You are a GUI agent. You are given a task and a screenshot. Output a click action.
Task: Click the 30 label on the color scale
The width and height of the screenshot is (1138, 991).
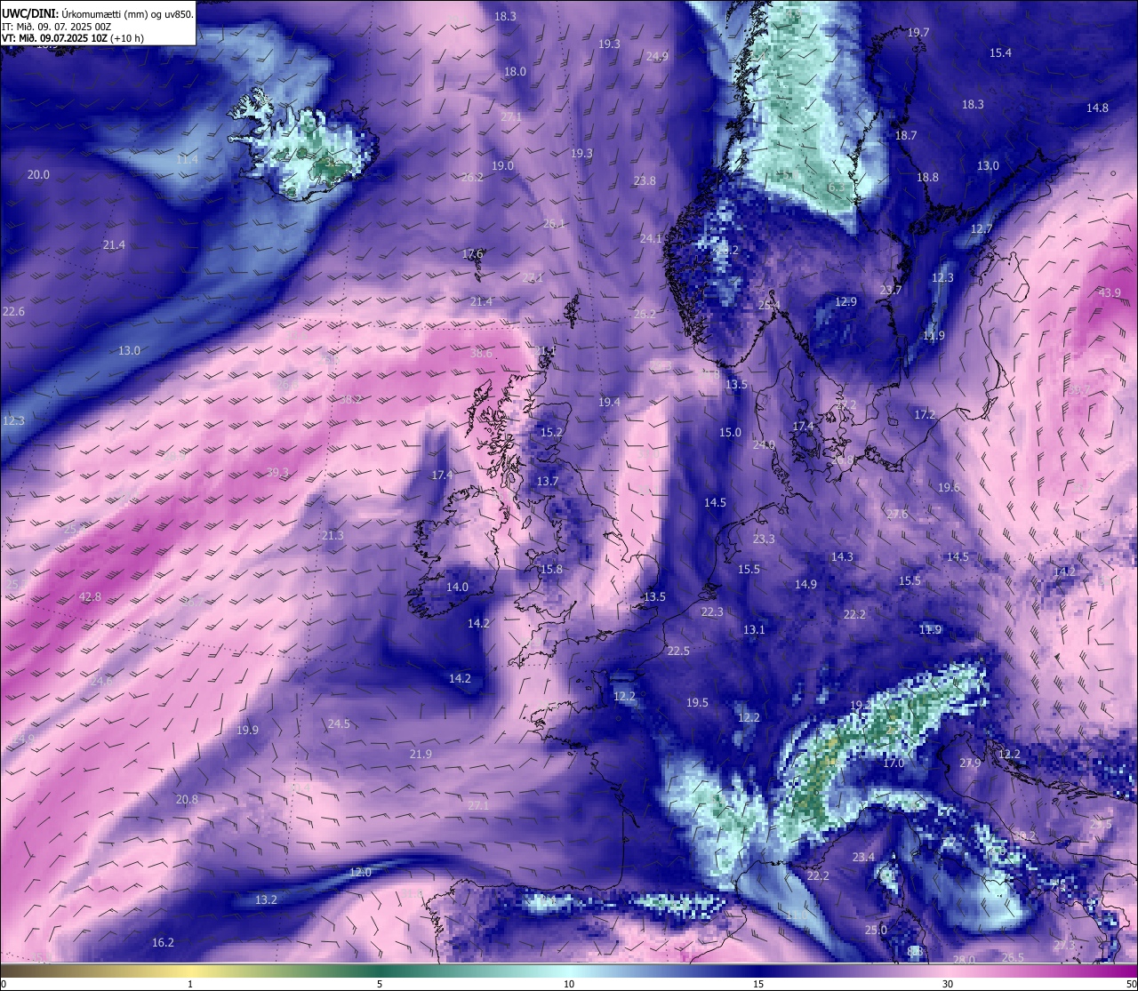click(x=948, y=984)
